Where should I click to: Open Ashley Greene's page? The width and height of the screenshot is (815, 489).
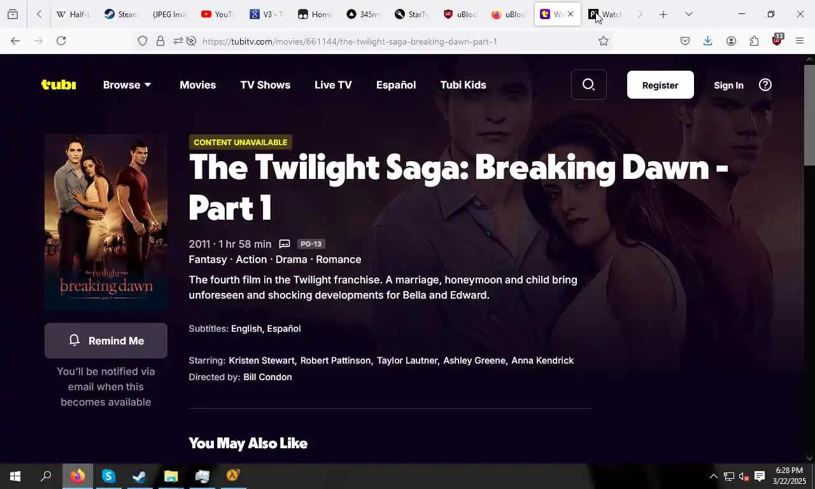point(474,360)
